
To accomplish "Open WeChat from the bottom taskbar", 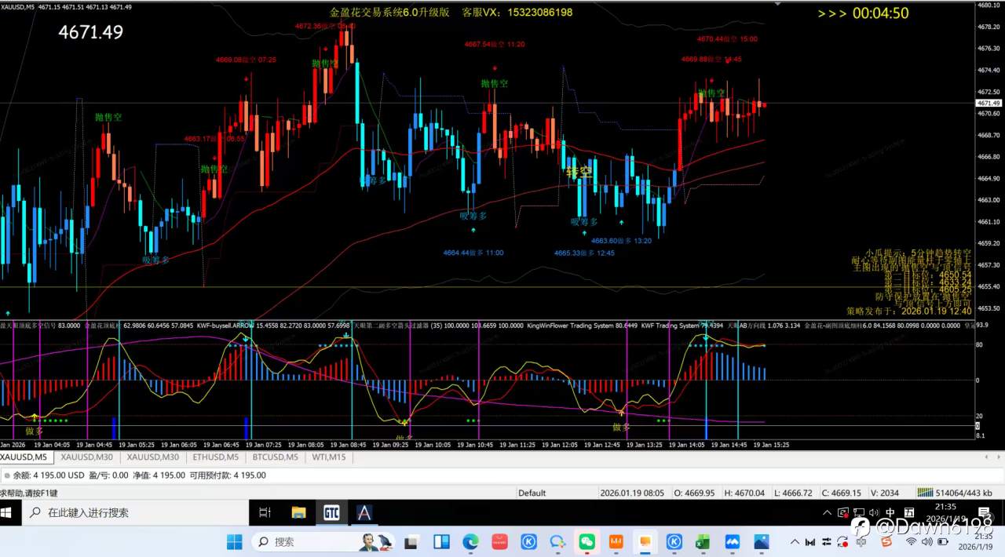I will (x=587, y=542).
